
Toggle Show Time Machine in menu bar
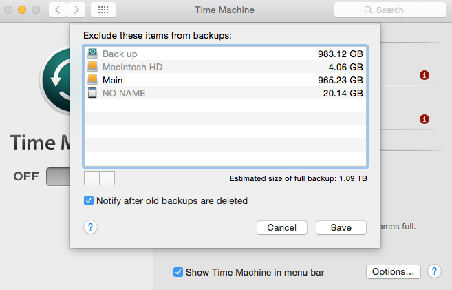click(x=178, y=272)
